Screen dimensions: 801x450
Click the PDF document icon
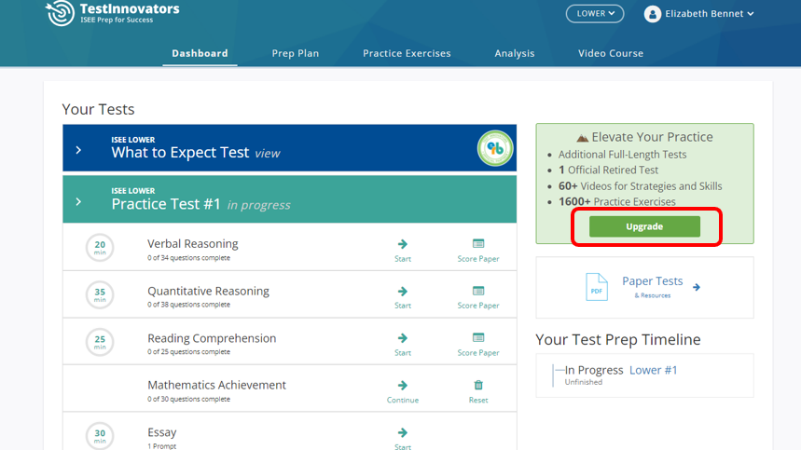pyautogui.click(x=597, y=287)
